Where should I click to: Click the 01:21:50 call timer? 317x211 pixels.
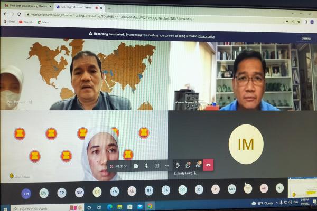(122, 166)
